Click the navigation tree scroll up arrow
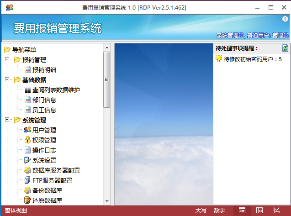 pyautogui.click(x=107, y=47)
